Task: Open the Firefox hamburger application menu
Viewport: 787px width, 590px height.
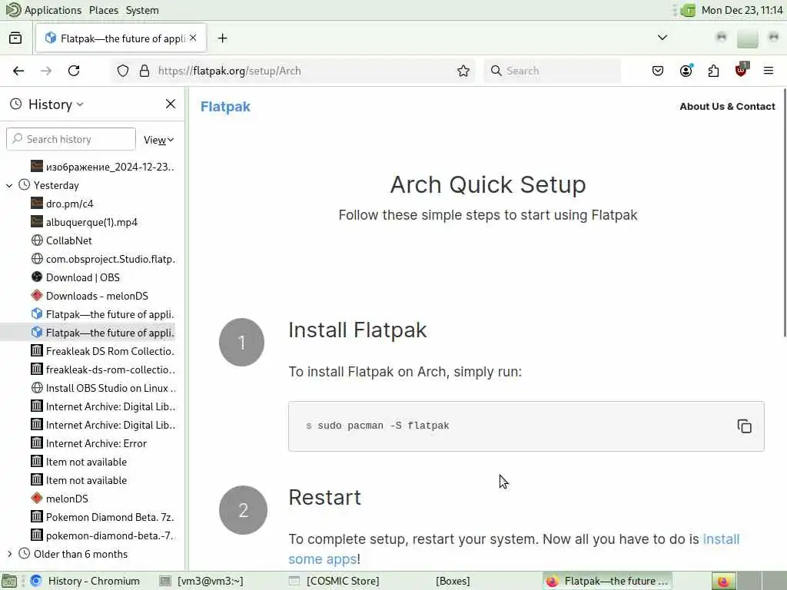Action: pos(769,71)
